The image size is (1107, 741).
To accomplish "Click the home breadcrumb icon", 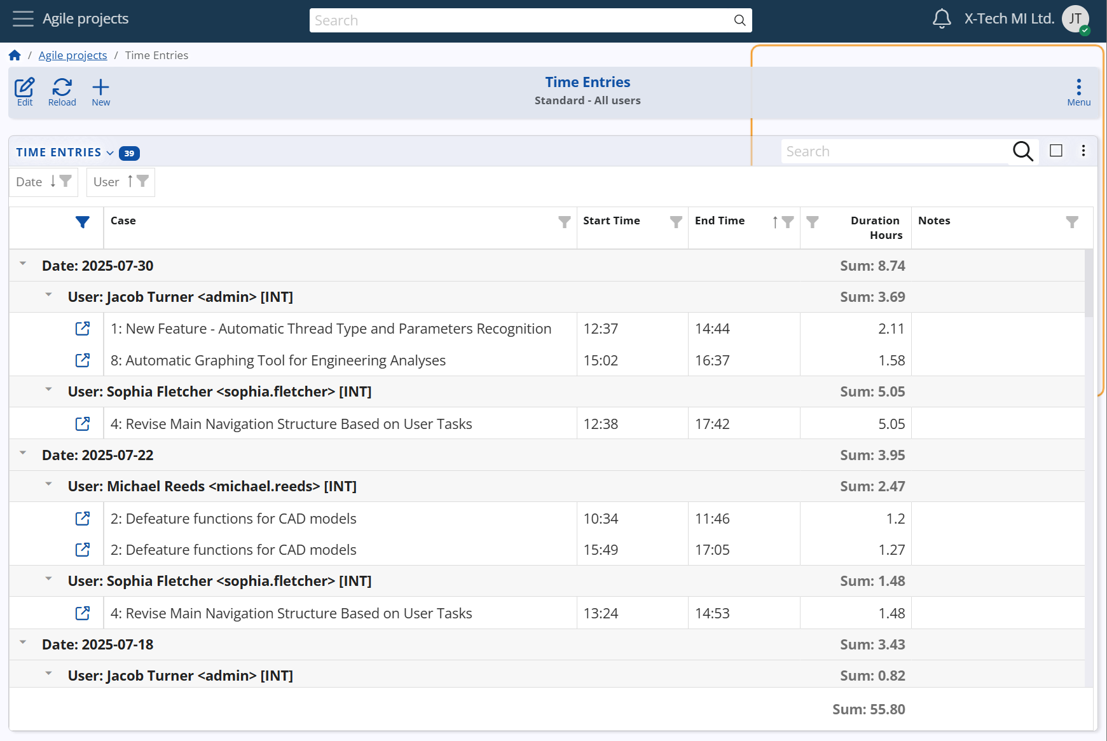I will (15, 55).
